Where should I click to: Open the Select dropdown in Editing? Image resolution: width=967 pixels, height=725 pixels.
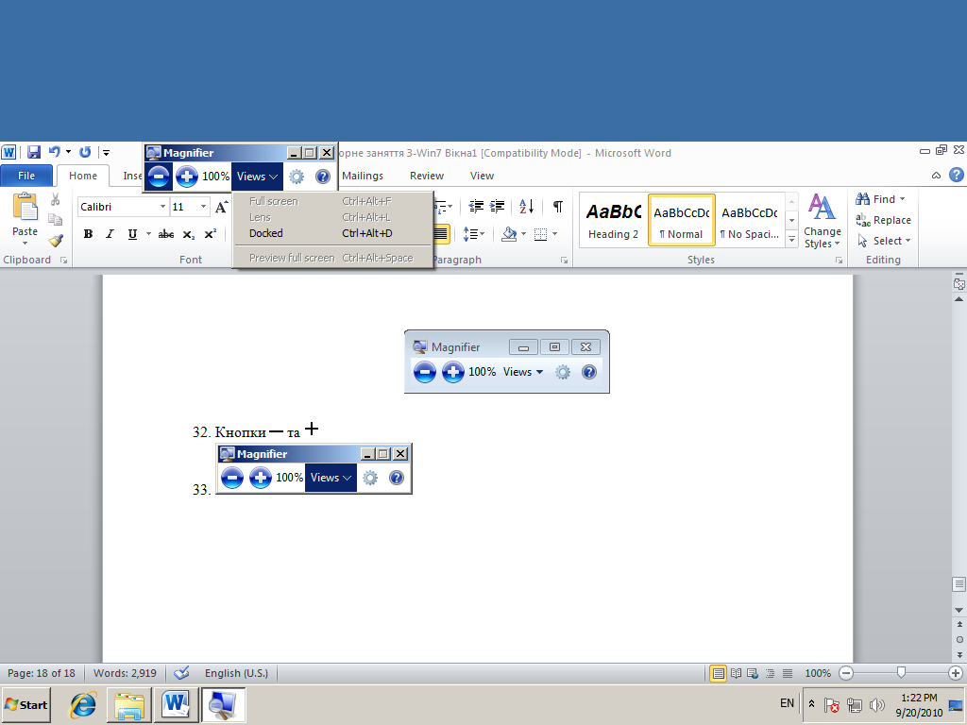point(884,241)
